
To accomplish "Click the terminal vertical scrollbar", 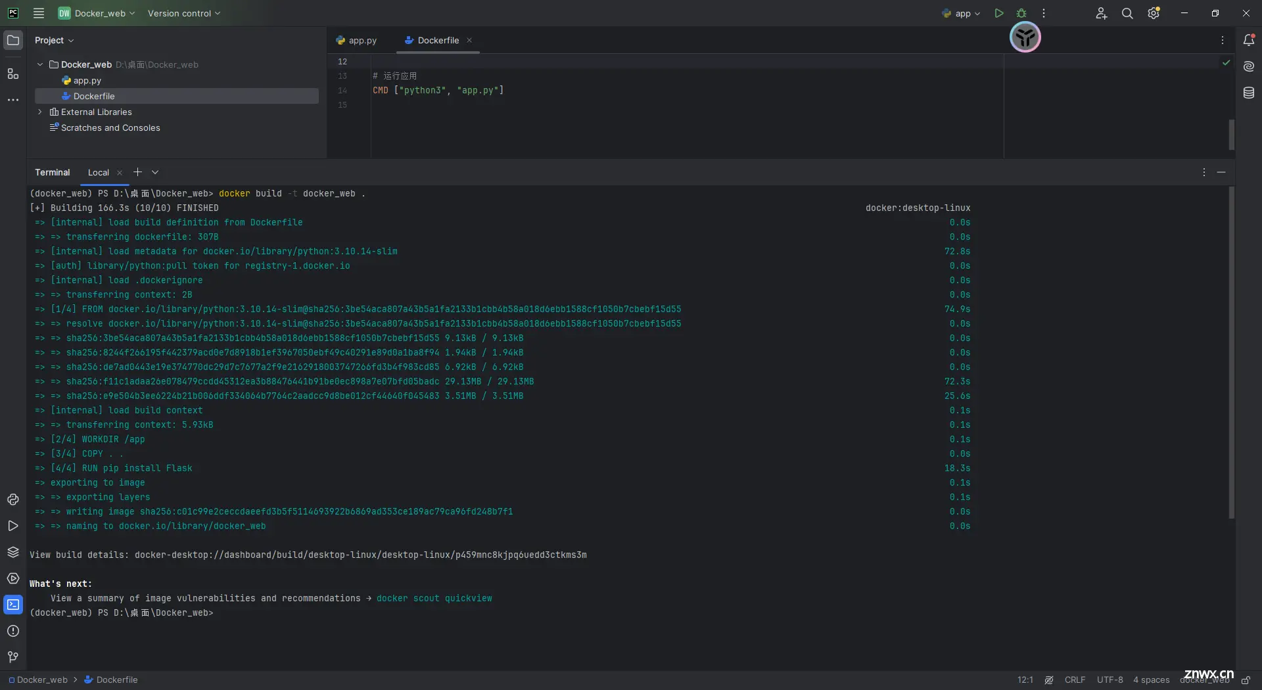I will [x=1232, y=353].
